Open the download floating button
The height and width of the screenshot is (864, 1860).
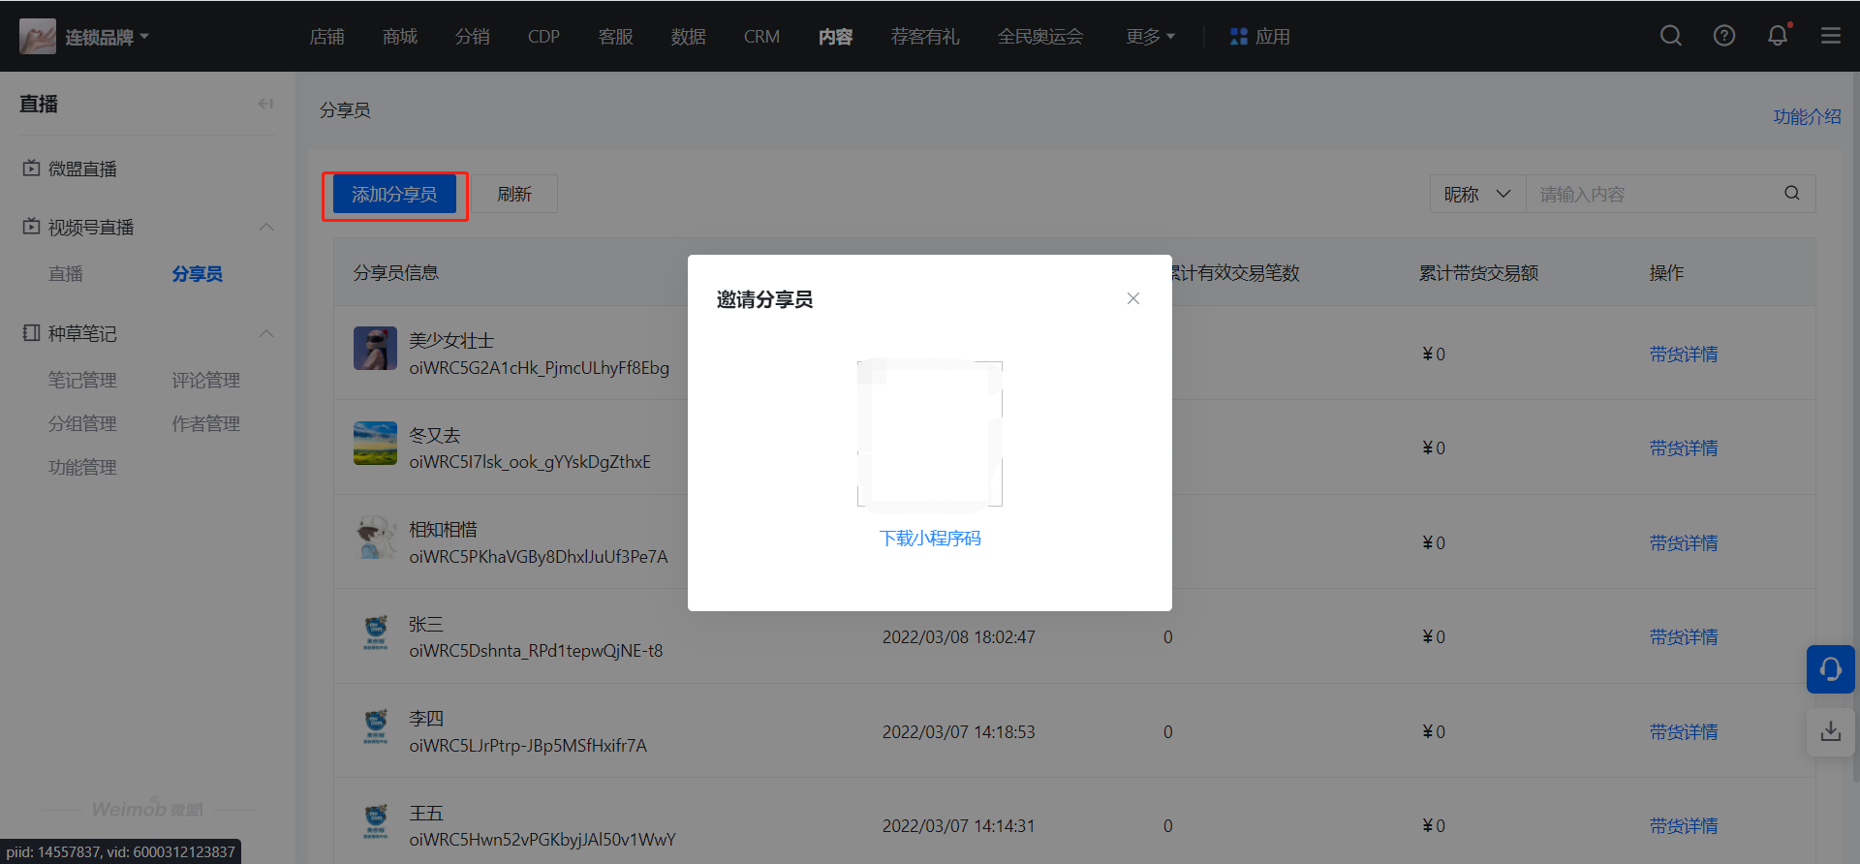1830,731
